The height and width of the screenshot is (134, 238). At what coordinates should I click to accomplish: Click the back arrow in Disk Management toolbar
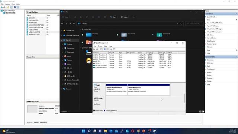94,49
